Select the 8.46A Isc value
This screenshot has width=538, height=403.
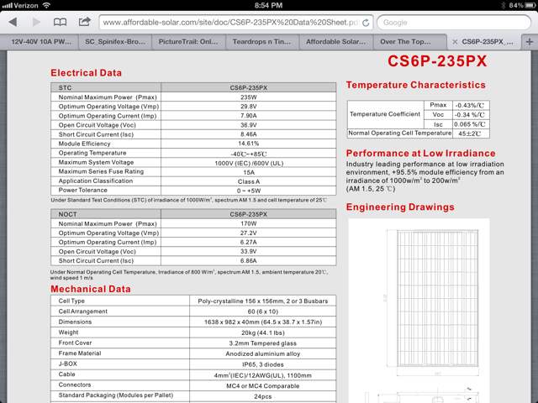pyautogui.click(x=249, y=134)
